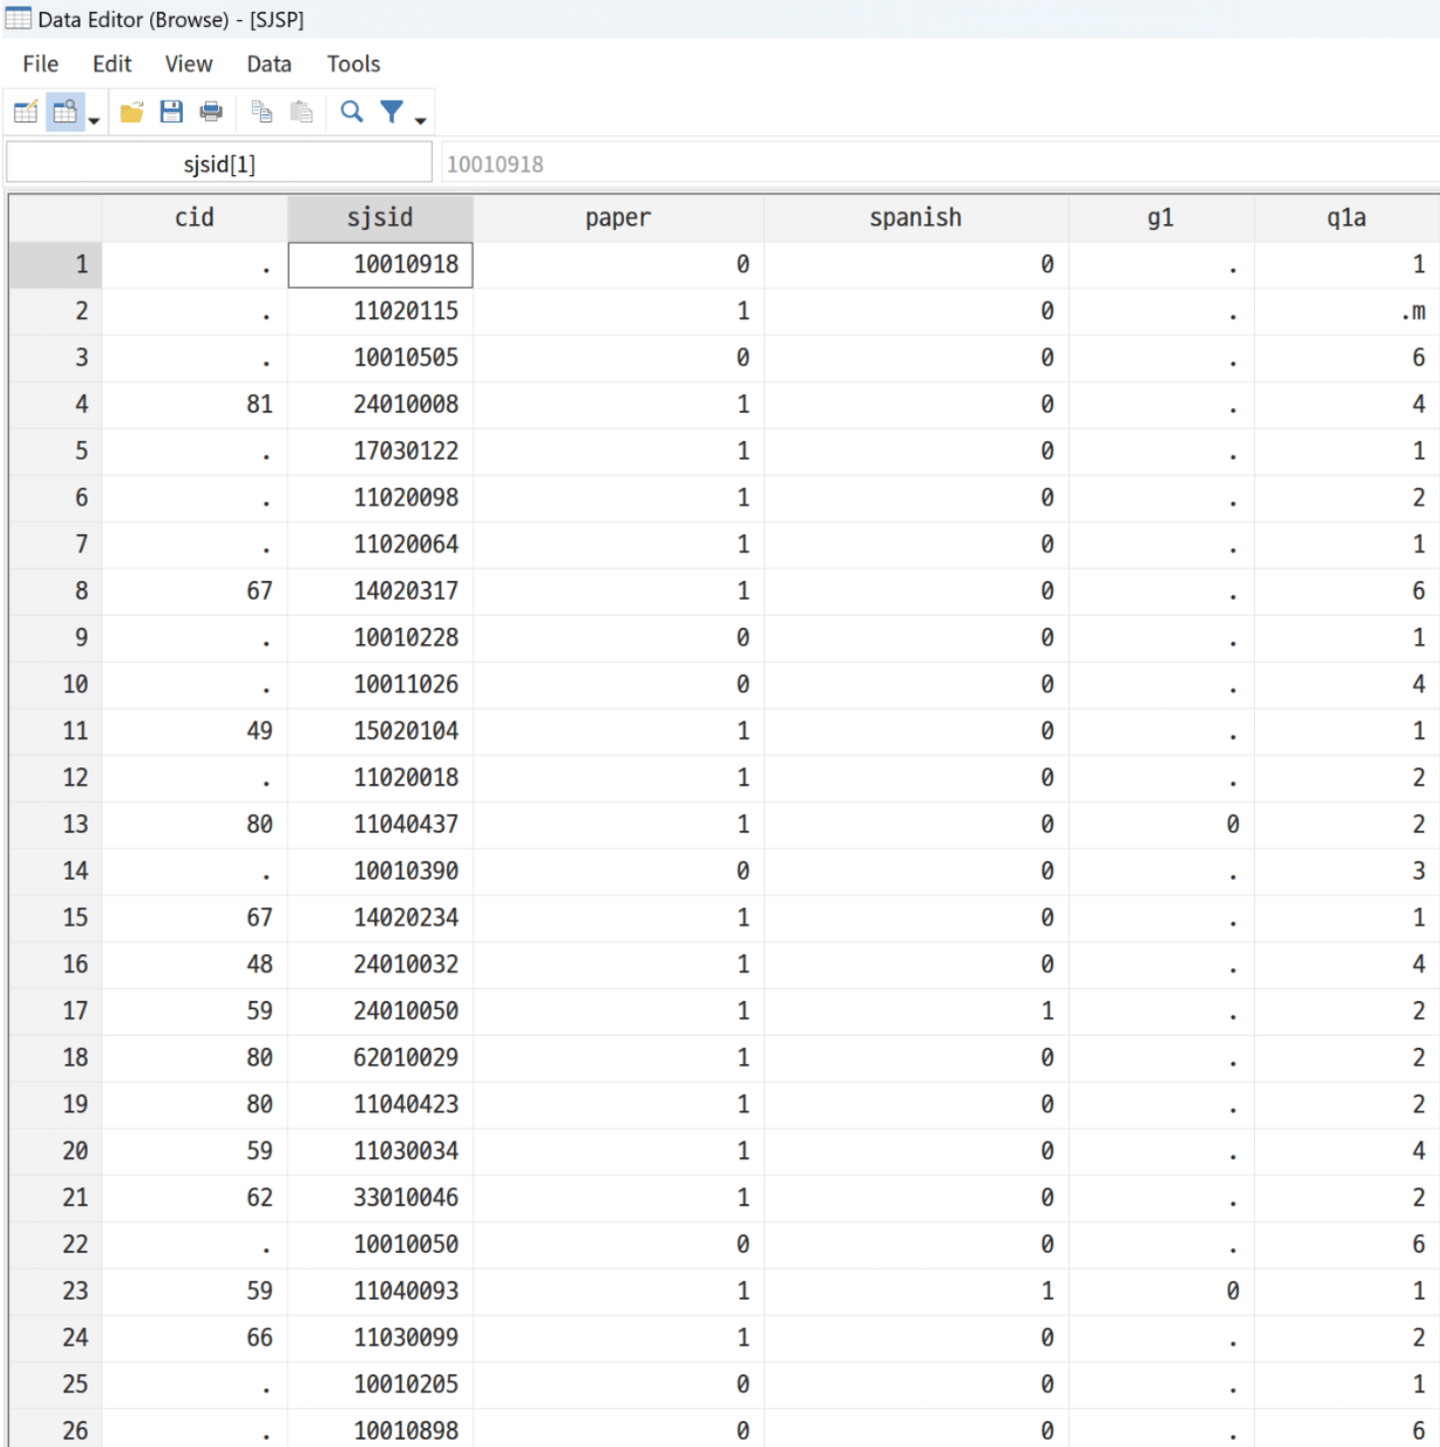1440x1447 pixels.
Task: Open Find with the magnifier icon
Action: (350, 111)
